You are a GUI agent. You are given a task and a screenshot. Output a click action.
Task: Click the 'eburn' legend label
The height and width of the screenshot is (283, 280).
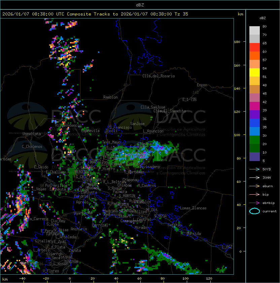(x=268, y=186)
